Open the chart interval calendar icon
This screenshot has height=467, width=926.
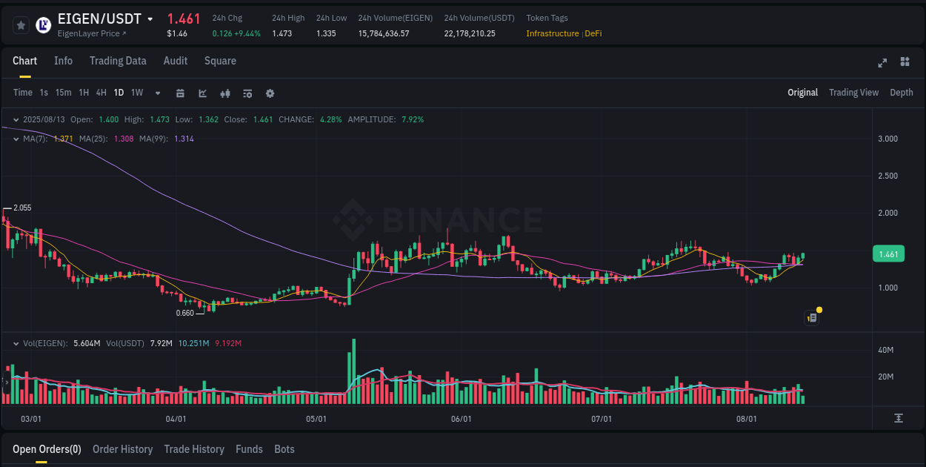(180, 93)
